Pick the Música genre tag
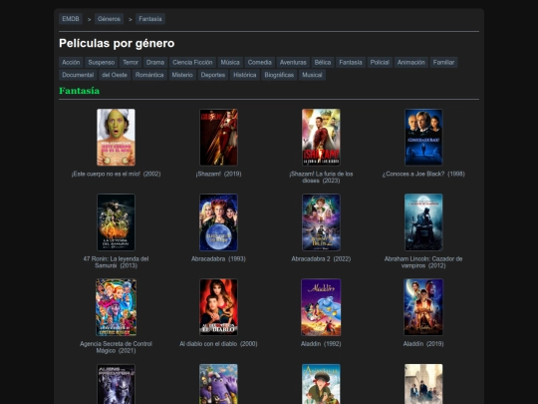538x404 pixels. click(x=230, y=63)
